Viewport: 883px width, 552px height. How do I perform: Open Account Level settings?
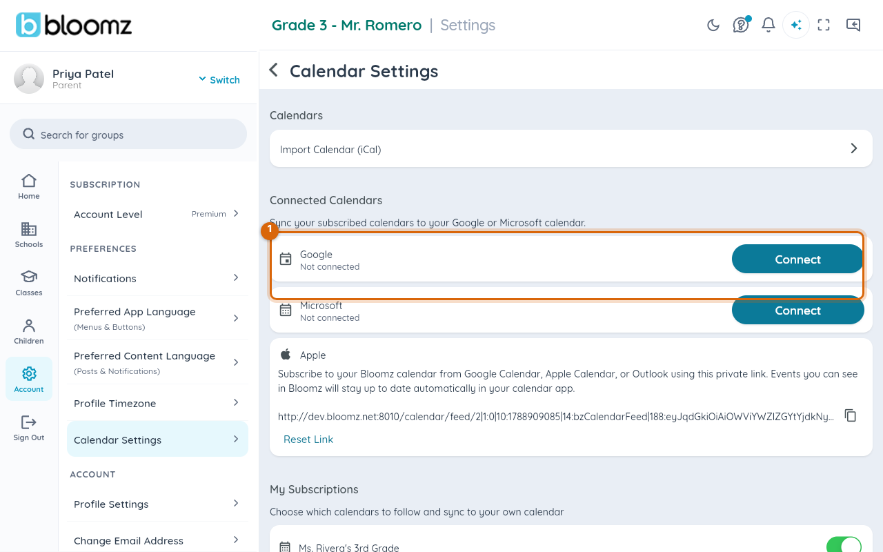pos(157,214)
